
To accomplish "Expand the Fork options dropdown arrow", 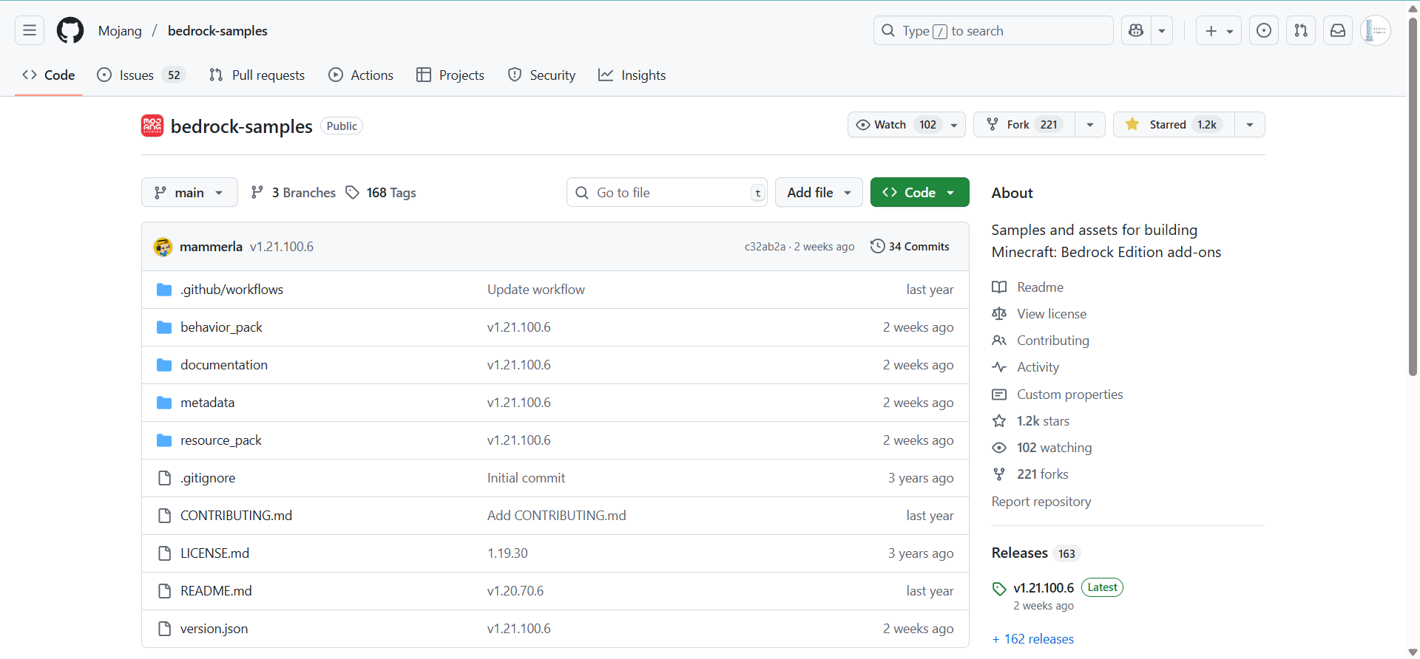I will [1090, 125].
